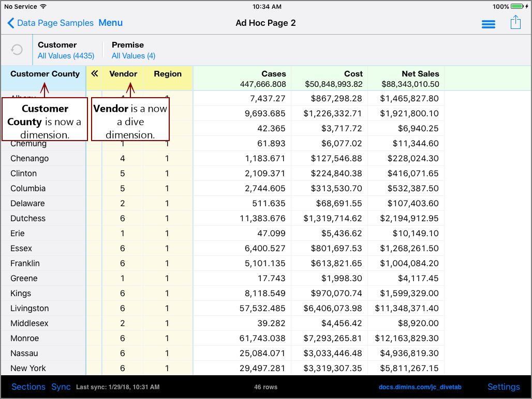Select the Dutchess county row
Viewport: 532px width, 399px height.
click(28, 218)
